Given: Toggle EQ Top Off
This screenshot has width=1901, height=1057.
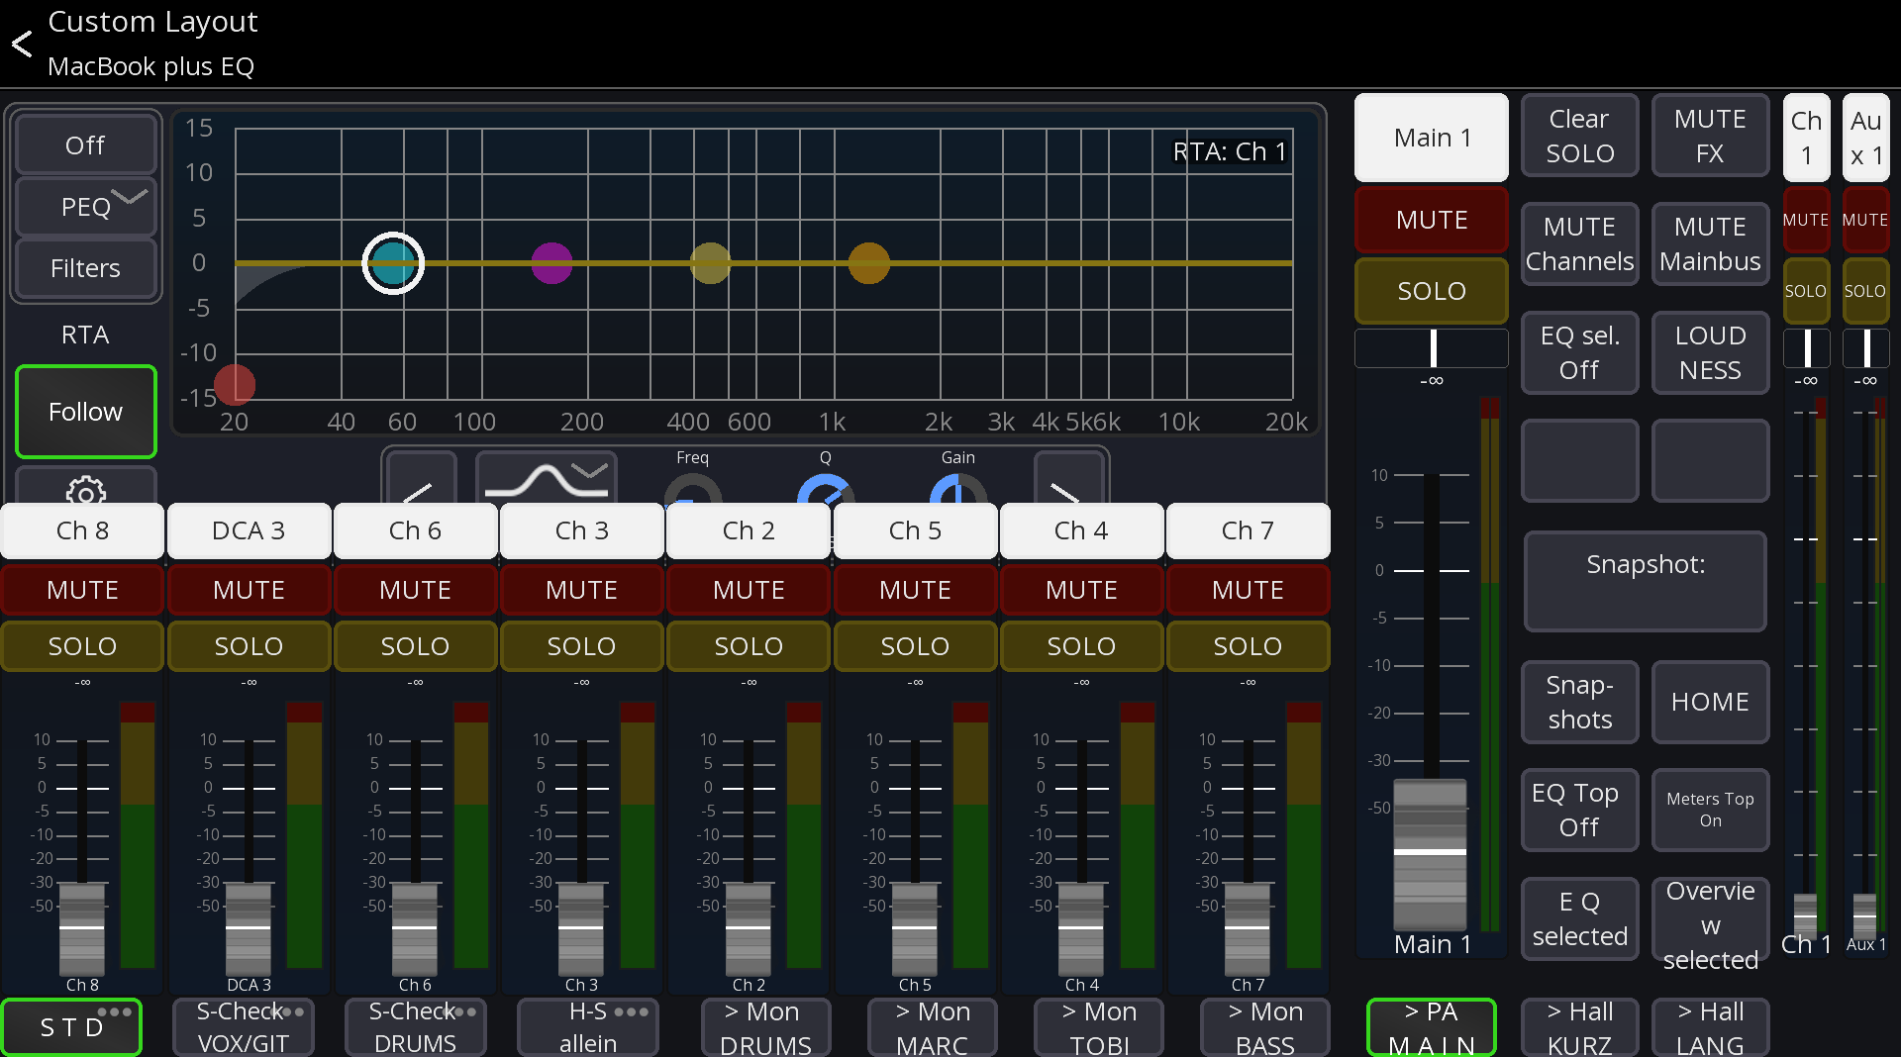Looking at the screenshot, I should 1579,810.
